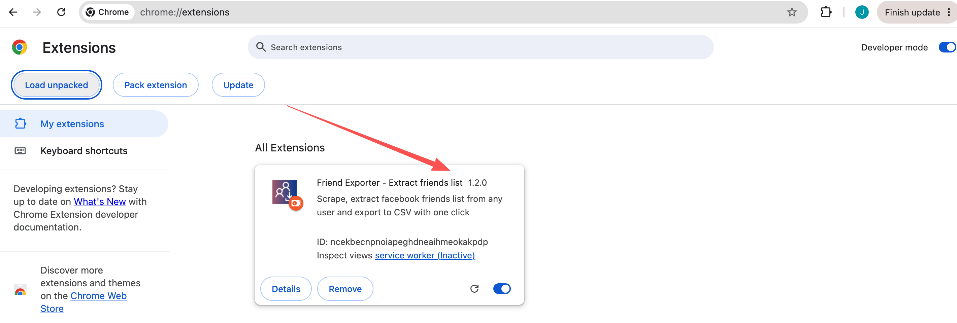Click the browser forward arrow
Viewport: 957px width, 323px height.
[37, 12]
